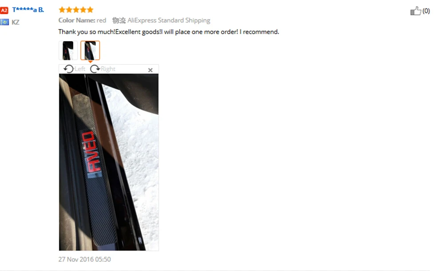Close the enlarged review photo
The width and height of the screenshot is (444, 271).
(x=151, y=70)
